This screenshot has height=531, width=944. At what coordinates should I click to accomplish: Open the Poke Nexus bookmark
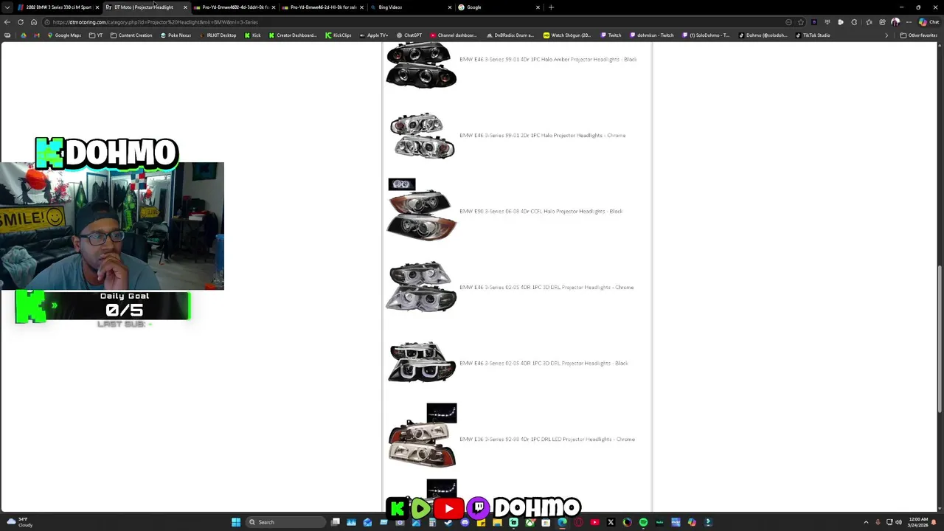pos(176,35)
